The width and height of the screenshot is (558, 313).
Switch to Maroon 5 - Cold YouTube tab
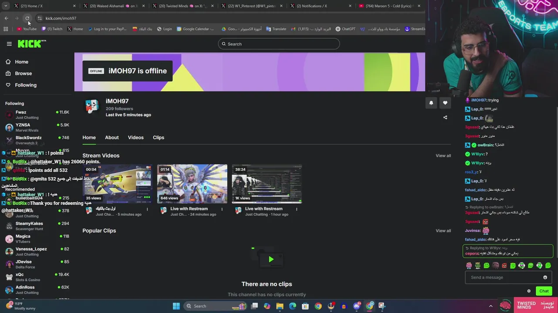click(x=389, y=6)
